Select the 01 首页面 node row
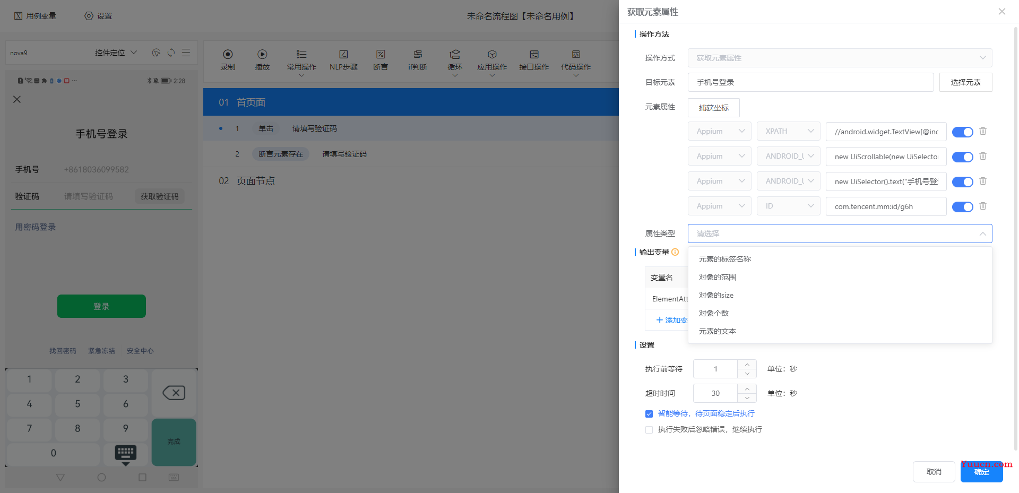Viewport: 1019px width, 493px height. (x=411, y=102)
